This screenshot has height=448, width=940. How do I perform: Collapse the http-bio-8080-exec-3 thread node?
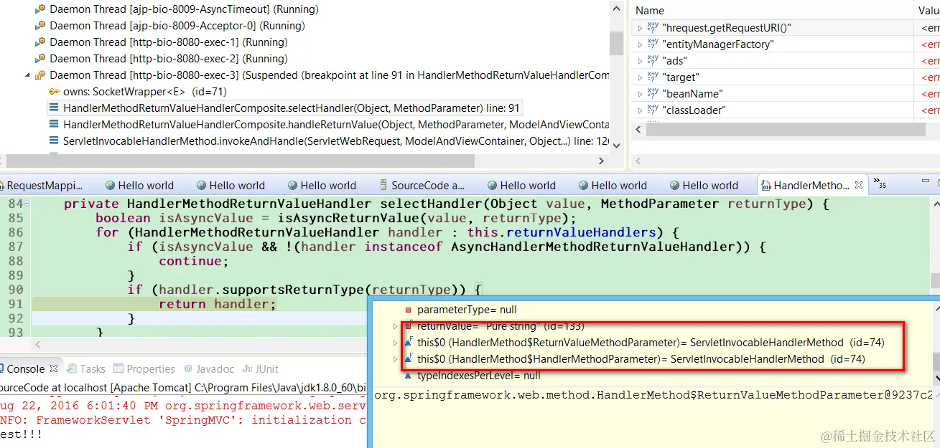[x=28, y=75]
